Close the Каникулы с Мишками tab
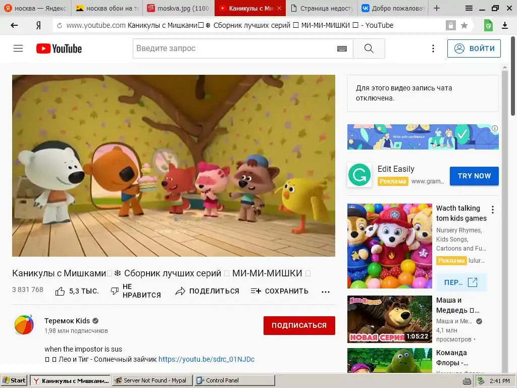The image size is (517, 388). tap(279, 8)
